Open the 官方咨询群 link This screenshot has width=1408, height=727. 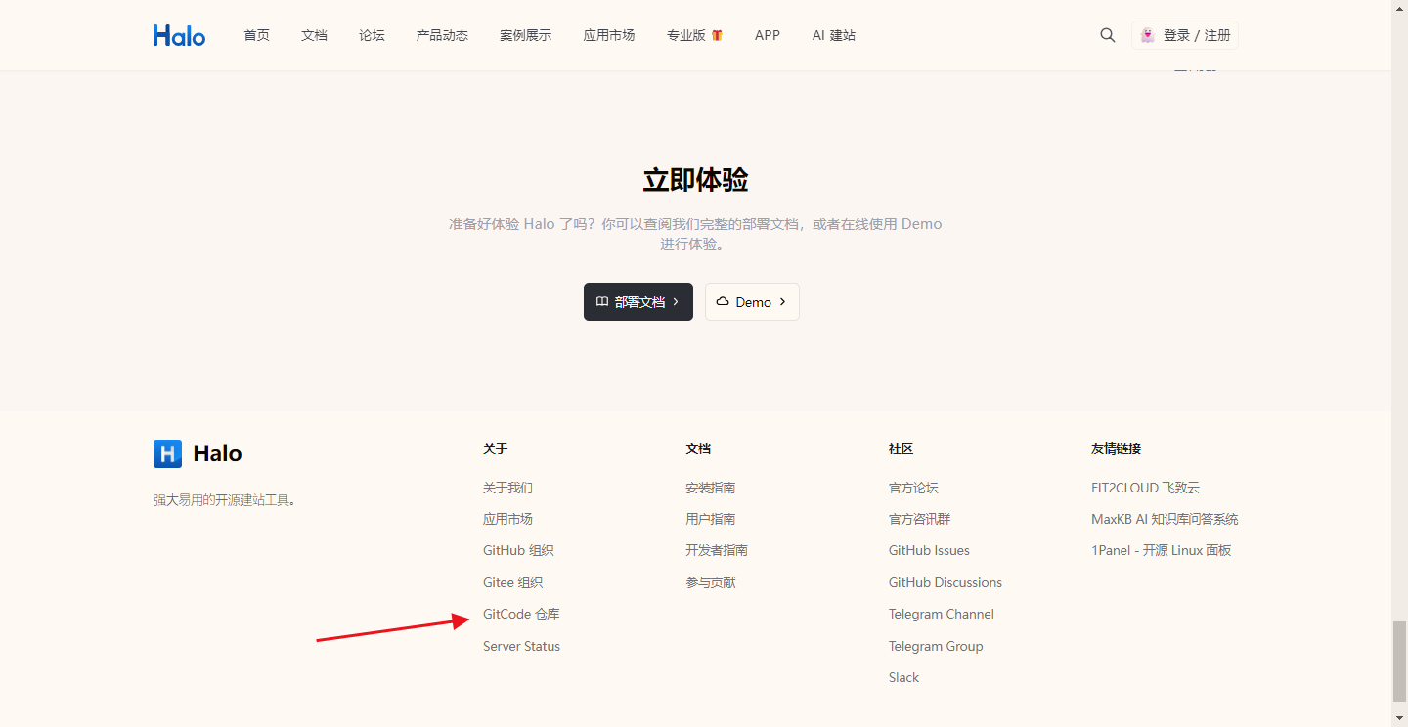[919, 519]
